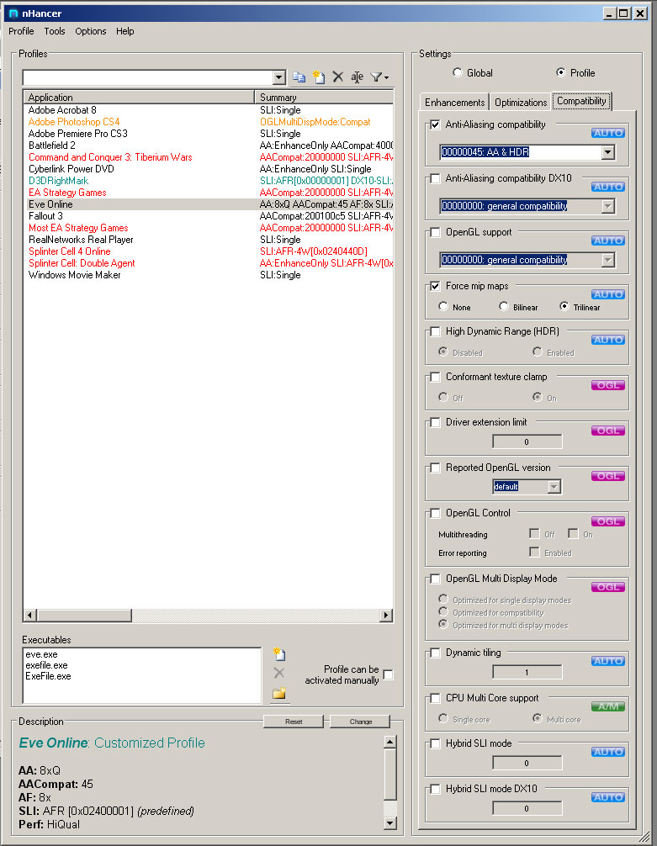Click AUTO badge for Hybrid SLI mode
The image size is (657, 846).
point(608,752)
